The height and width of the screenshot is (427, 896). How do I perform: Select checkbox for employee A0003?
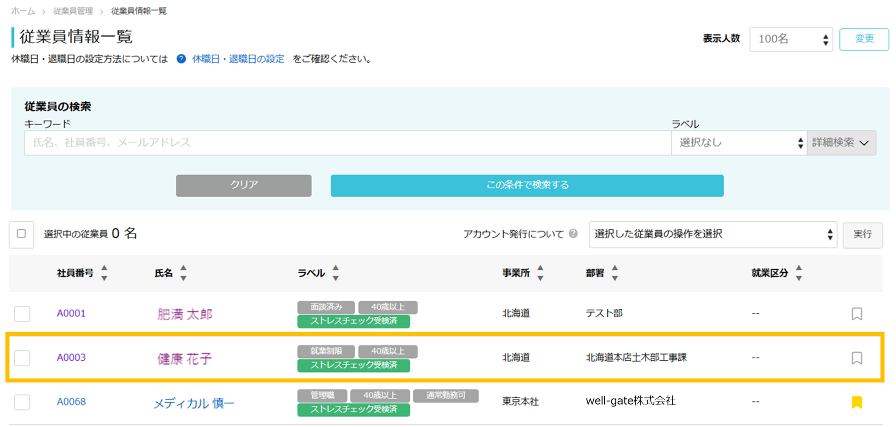(x=22, y=358)
